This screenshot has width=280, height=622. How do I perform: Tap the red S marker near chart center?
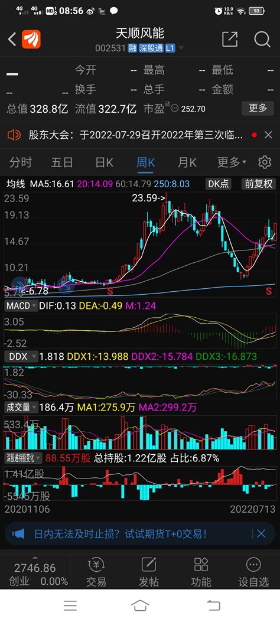109,292
